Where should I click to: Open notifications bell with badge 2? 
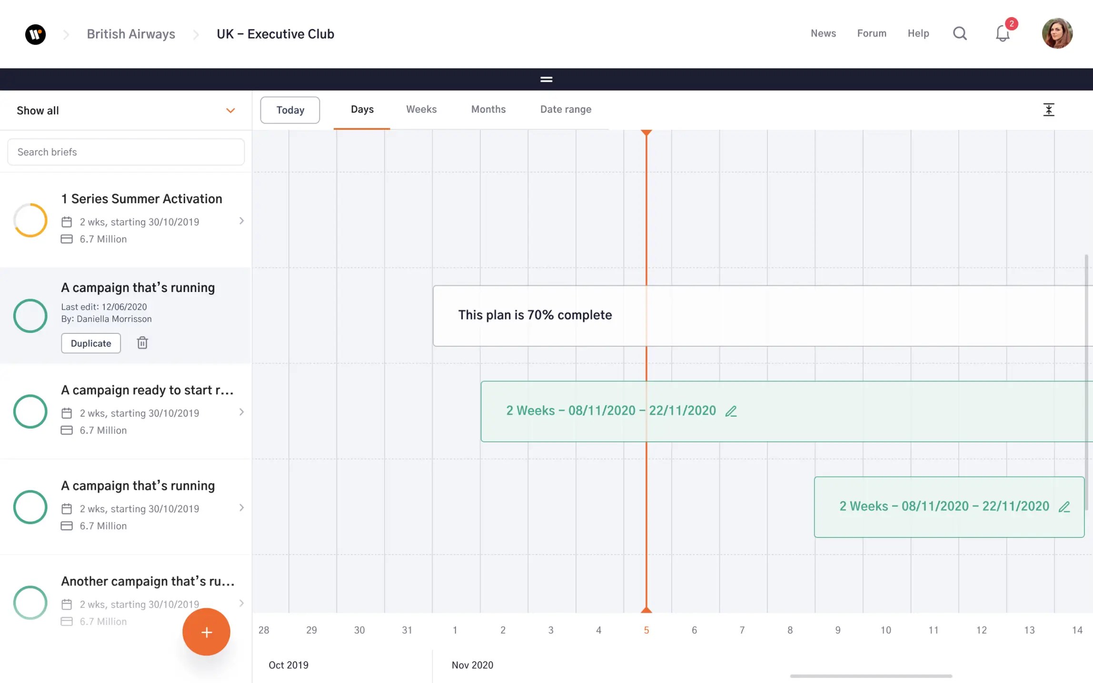coord(1003,33)
